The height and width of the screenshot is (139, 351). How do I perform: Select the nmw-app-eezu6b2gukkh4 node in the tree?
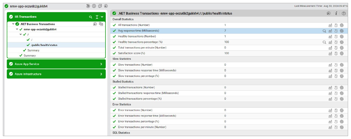[x=40, y=29]
